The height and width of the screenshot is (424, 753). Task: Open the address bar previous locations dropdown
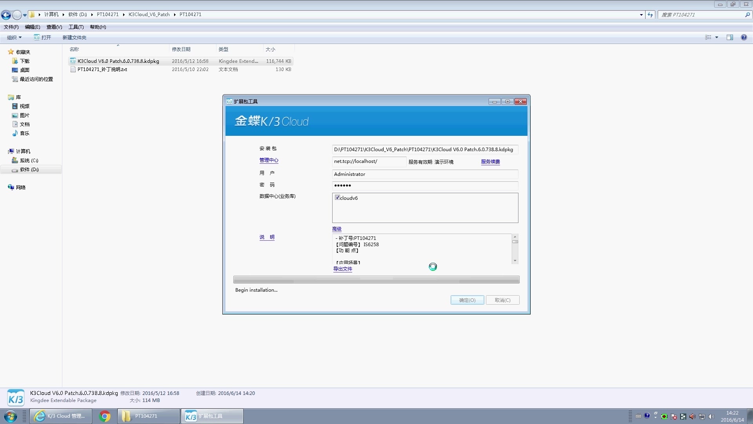(x=641, y=15)
